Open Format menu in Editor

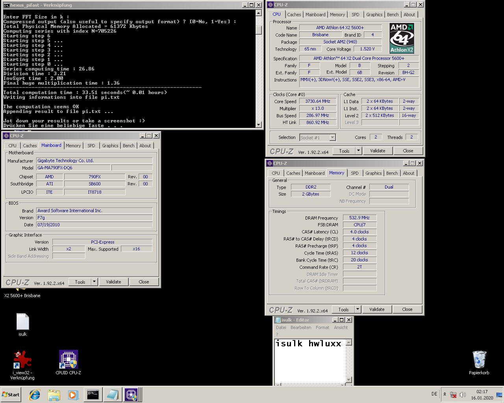[322, 327]
